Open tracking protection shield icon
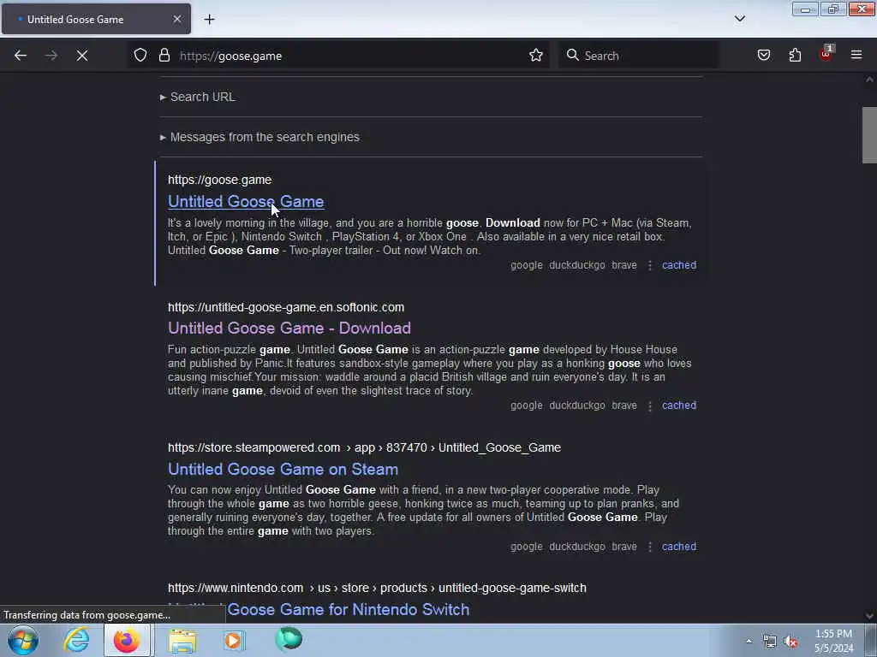This screenshot has width=877, height=657. pyautogui.click(x=140, y=56)
